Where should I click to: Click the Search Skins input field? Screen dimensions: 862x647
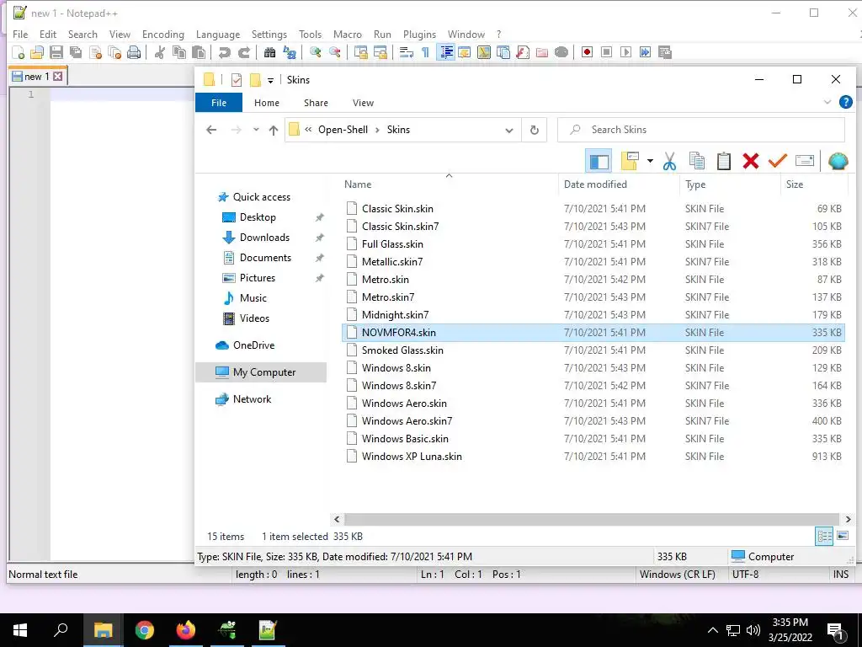701,130
